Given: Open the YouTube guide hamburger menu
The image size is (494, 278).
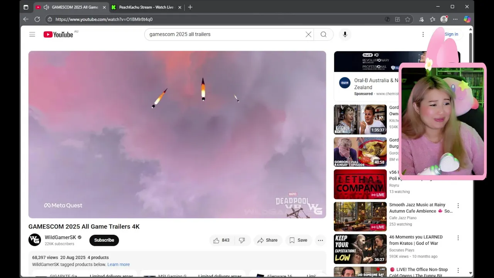Looking at the screenshot, I should click(x=32, y=34).
